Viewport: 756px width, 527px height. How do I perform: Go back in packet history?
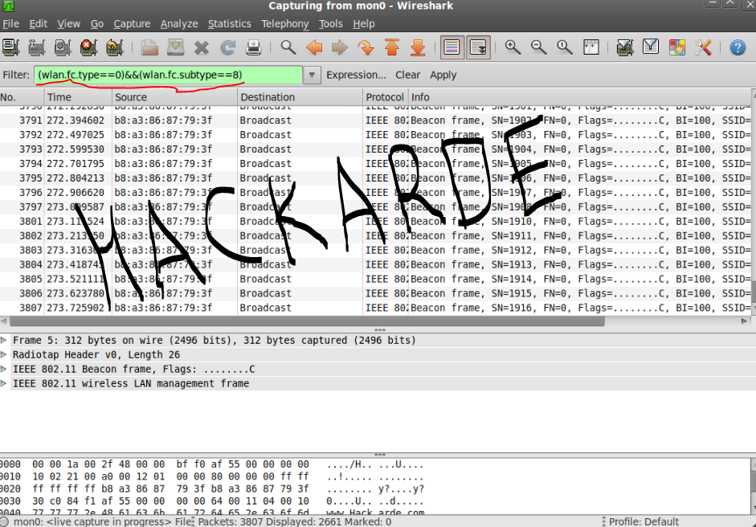tap(314, 47)
